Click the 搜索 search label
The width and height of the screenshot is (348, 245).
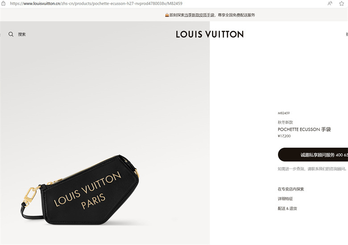22,34
